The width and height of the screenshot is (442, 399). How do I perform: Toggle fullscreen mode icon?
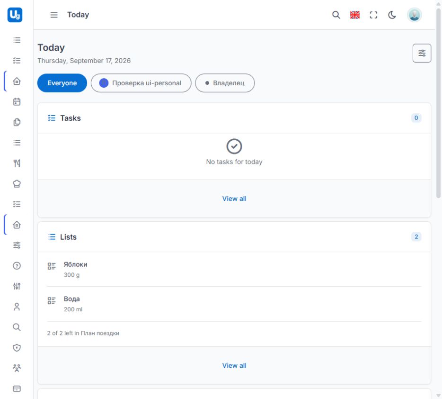coord(373,15)
